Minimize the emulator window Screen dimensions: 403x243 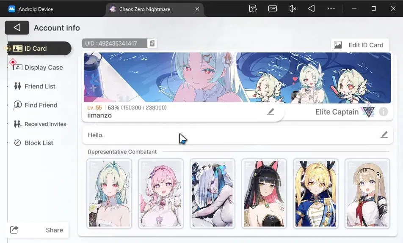[x=354, y=8]
